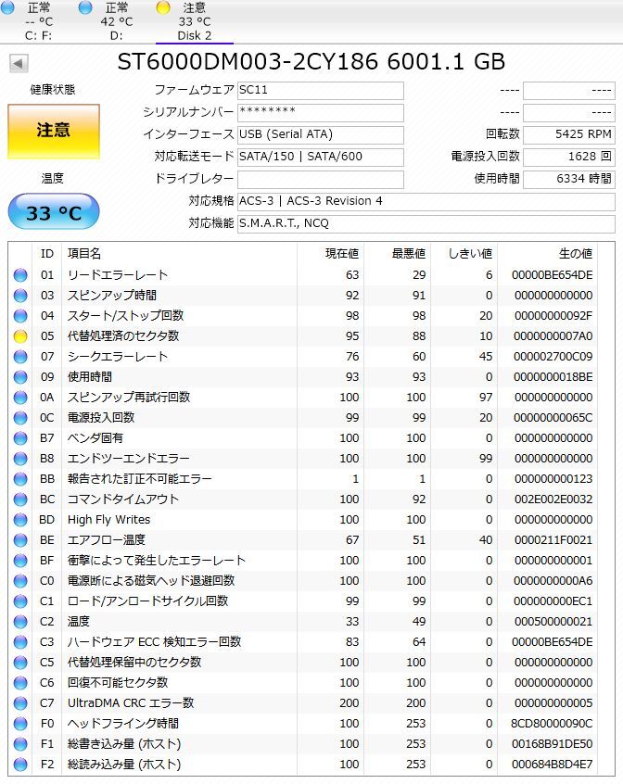Select the 総書き込み量 (ホスト) row name
The image size is (623, 784).
tap(124, 744)
